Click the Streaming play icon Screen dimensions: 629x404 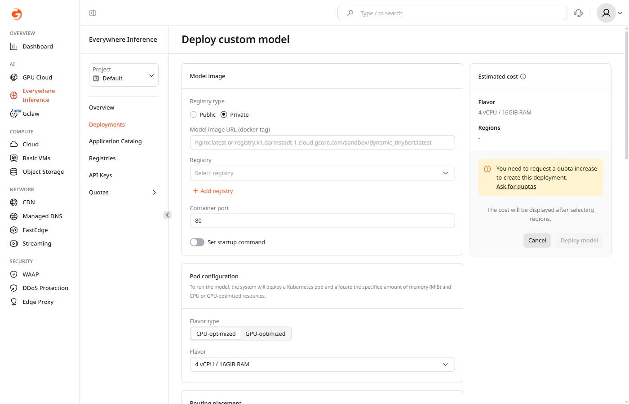pyautogui.click(x=14, y=243)
